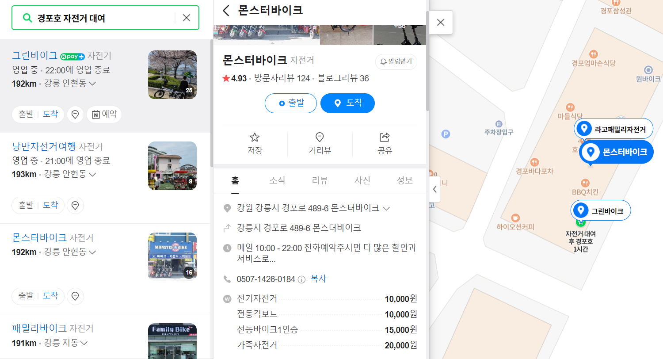The height and width of the screenshot is (359, 663).
Task: Click the 원바이크 map point
Action: 648,70
